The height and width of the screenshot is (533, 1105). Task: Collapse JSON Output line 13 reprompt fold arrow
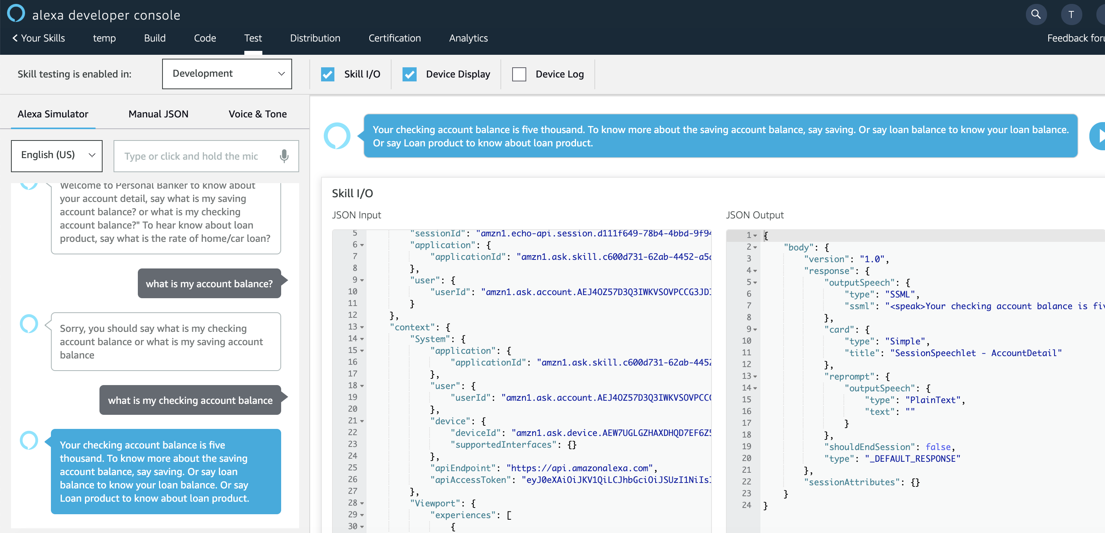[755, 376]
